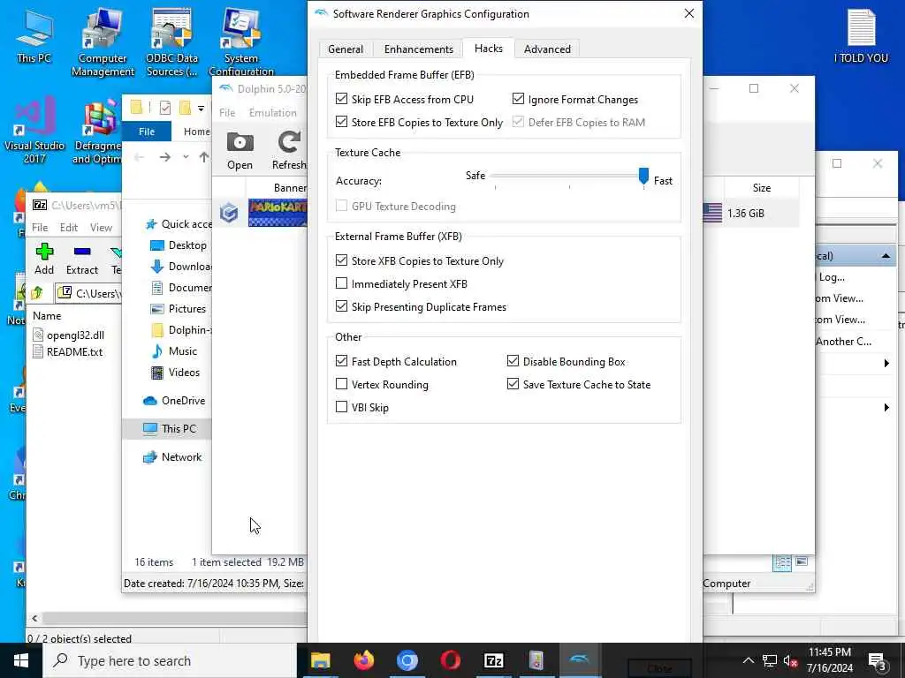Image resolution: width=905 pixels, height=678 pixels.
Task: Click the network icon in system tray
Action: coord(770,660)
